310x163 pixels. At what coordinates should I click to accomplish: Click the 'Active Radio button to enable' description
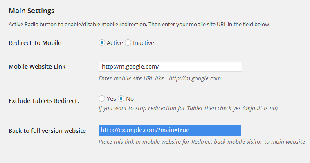coord(139,24)
